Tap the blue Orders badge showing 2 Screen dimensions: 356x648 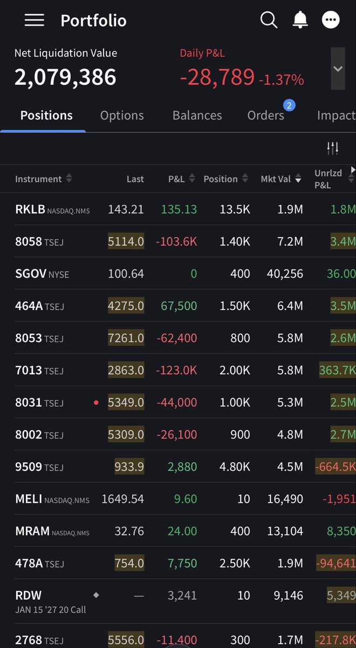pos(289,106)
